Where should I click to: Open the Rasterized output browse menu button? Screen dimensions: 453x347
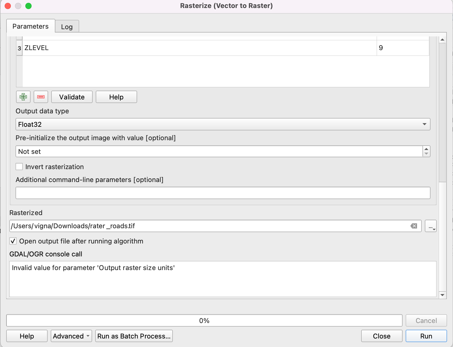[x=430, y=226]
